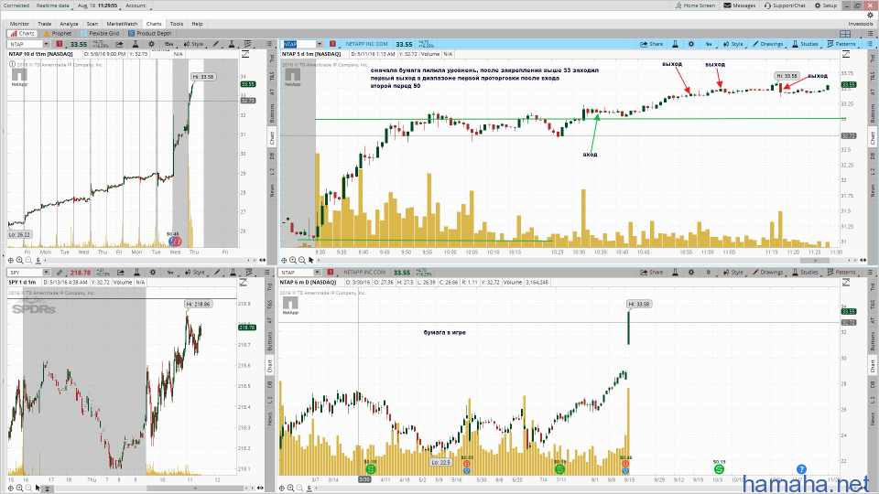Open Patterns menu in NTAP 5d 1m chart

(841, 44)
